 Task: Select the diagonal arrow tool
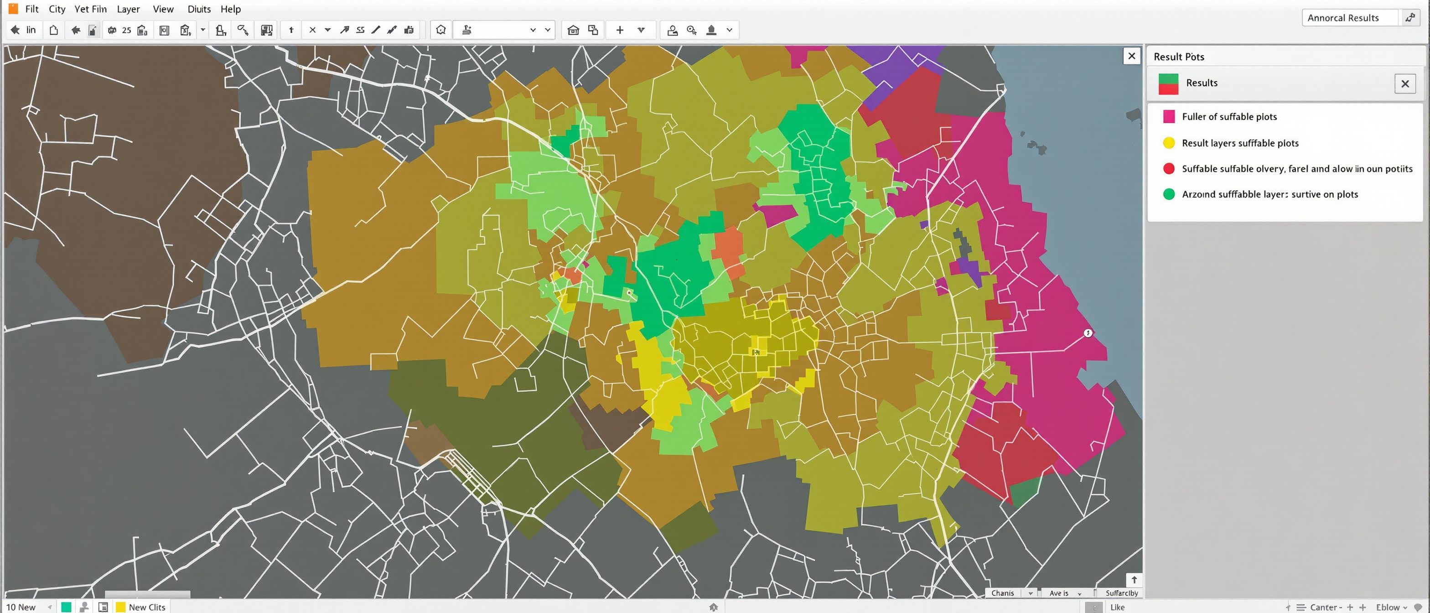click(x=344, y=30)
